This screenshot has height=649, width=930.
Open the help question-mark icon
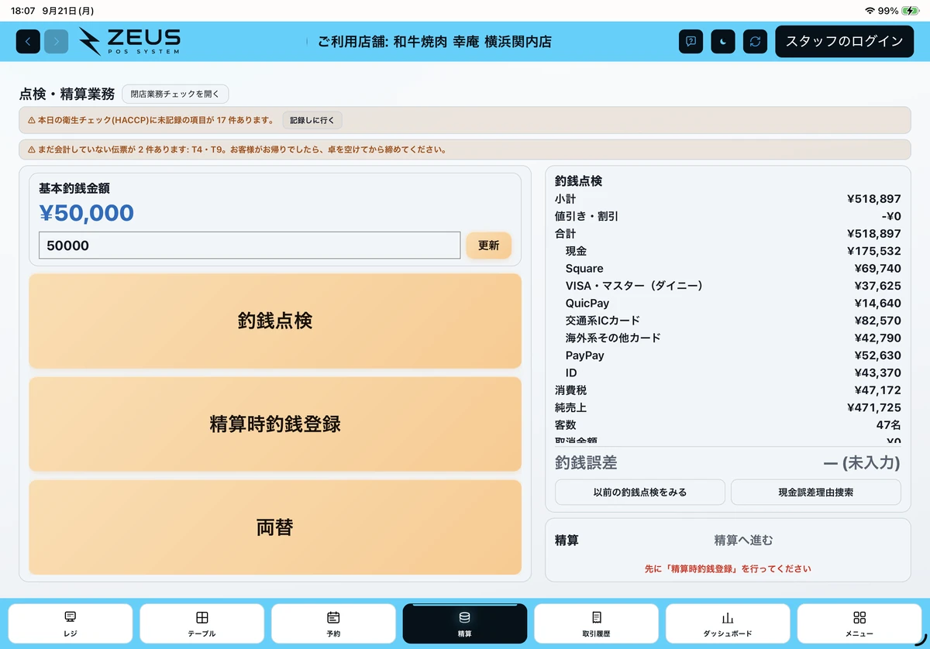691,41
